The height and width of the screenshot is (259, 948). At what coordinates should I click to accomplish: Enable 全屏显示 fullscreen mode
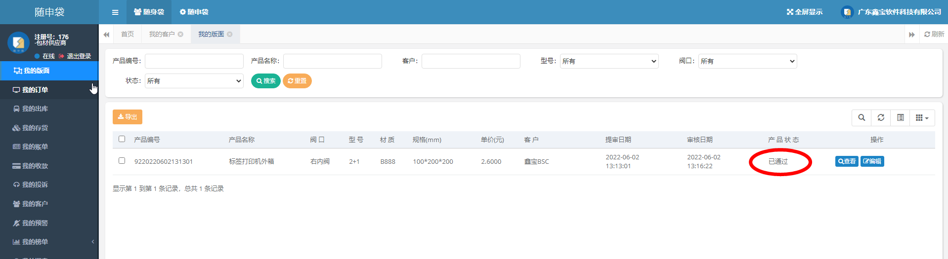click(x=805, y=12)
